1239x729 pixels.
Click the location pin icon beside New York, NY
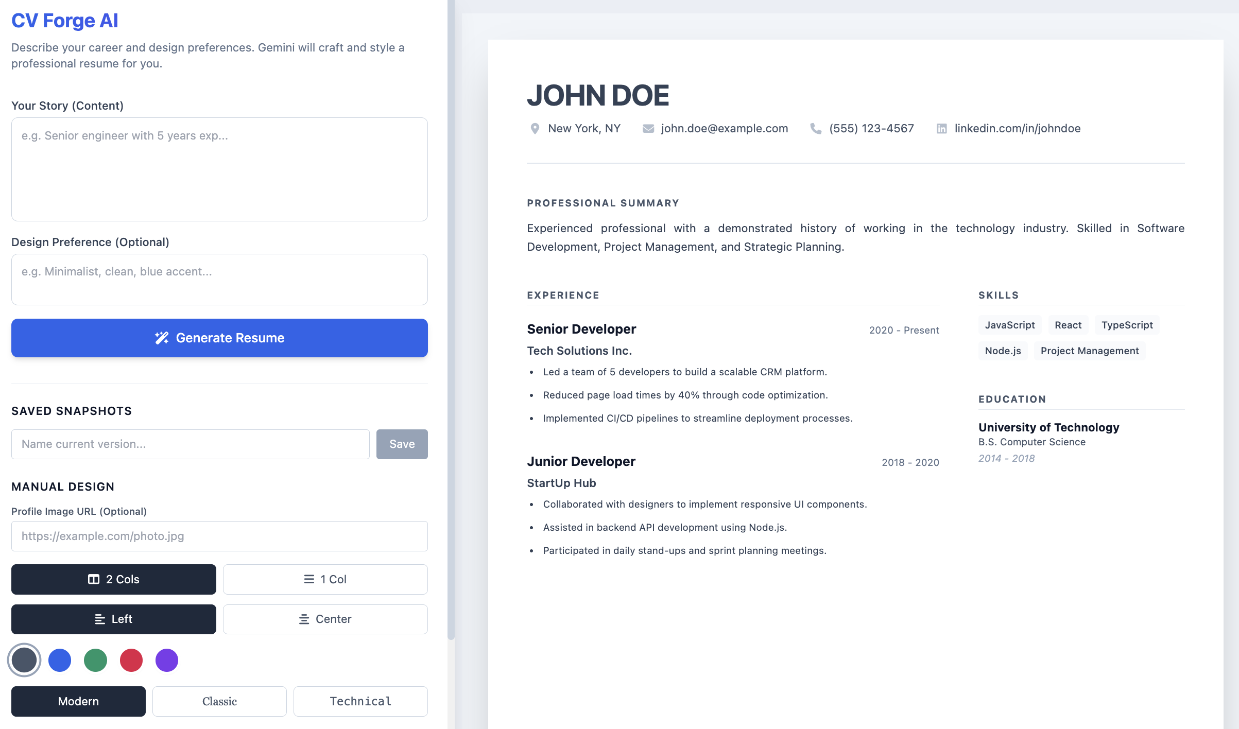tap(535, 129)
